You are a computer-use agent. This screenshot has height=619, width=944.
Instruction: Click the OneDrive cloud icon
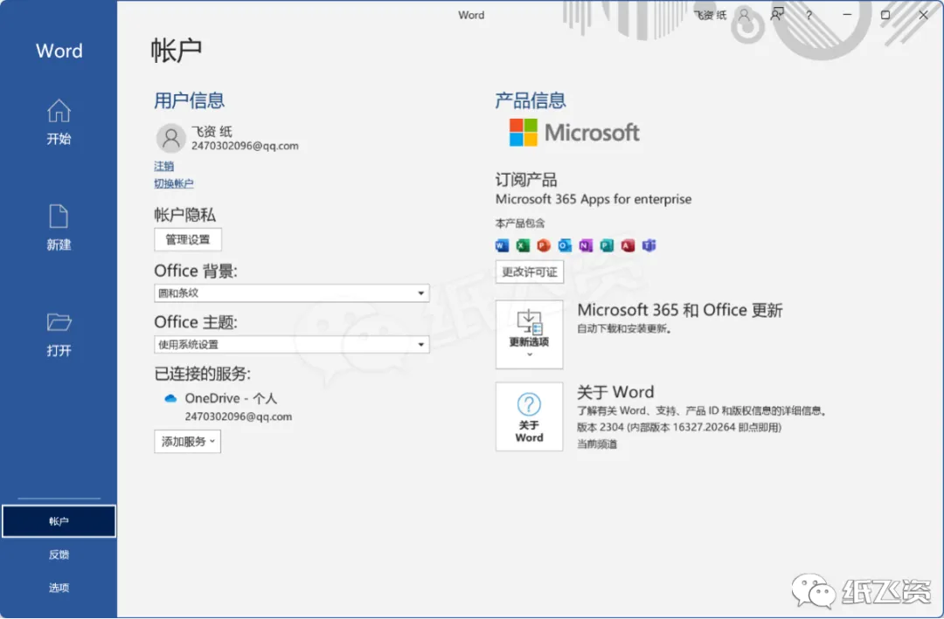[170, 398]
